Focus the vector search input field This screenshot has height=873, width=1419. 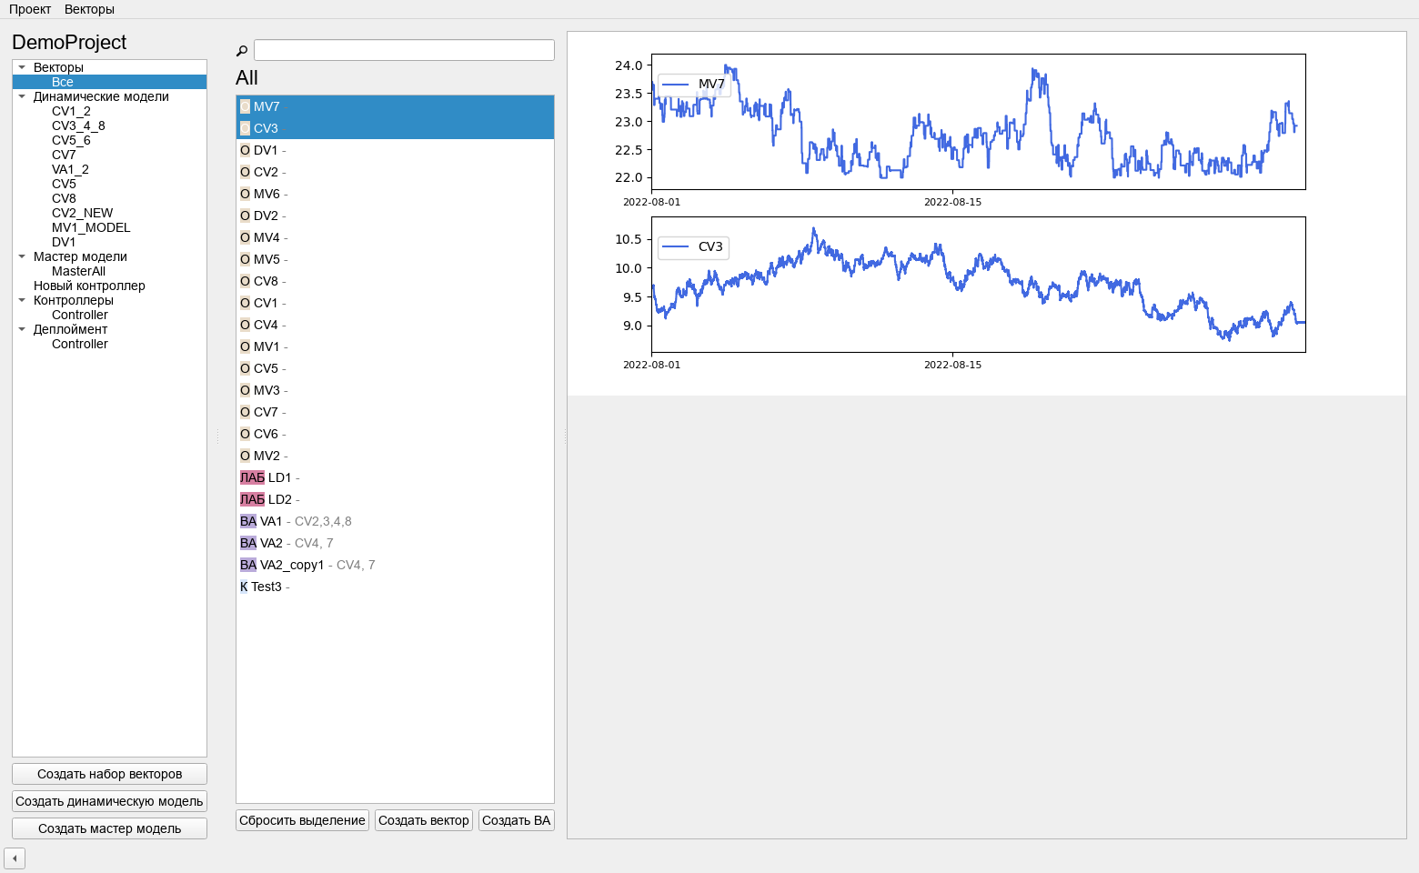pyautogui.click(x=404, y=50)
